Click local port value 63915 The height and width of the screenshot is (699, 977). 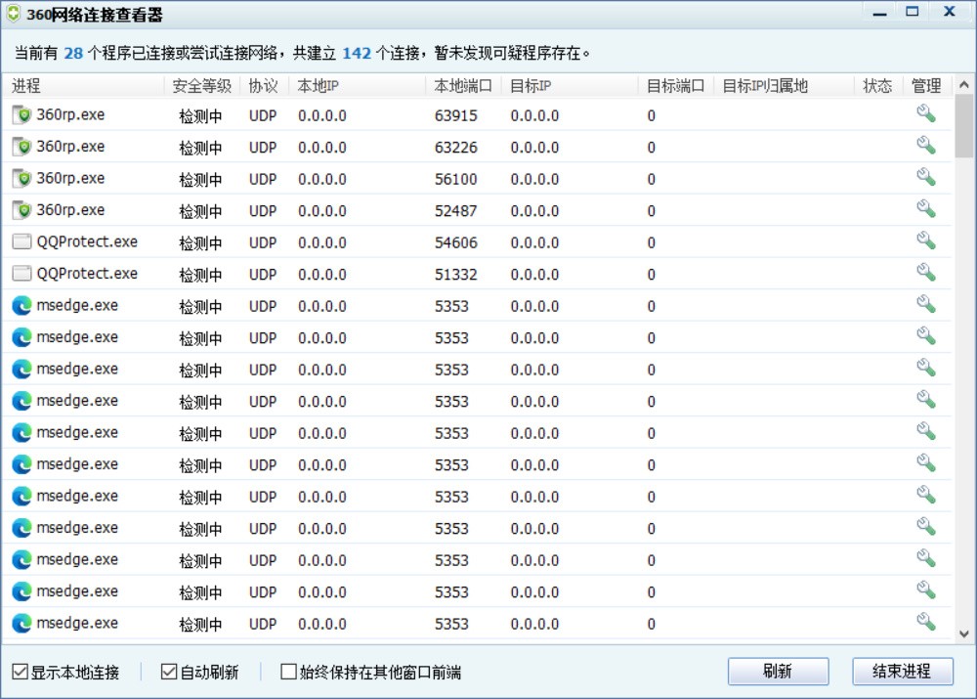(x=456, y=116)
